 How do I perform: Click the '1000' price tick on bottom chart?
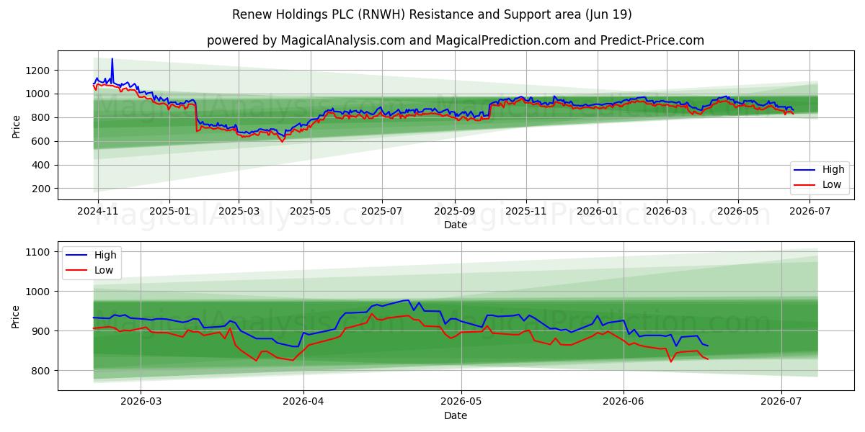click(x=40, y=292)
